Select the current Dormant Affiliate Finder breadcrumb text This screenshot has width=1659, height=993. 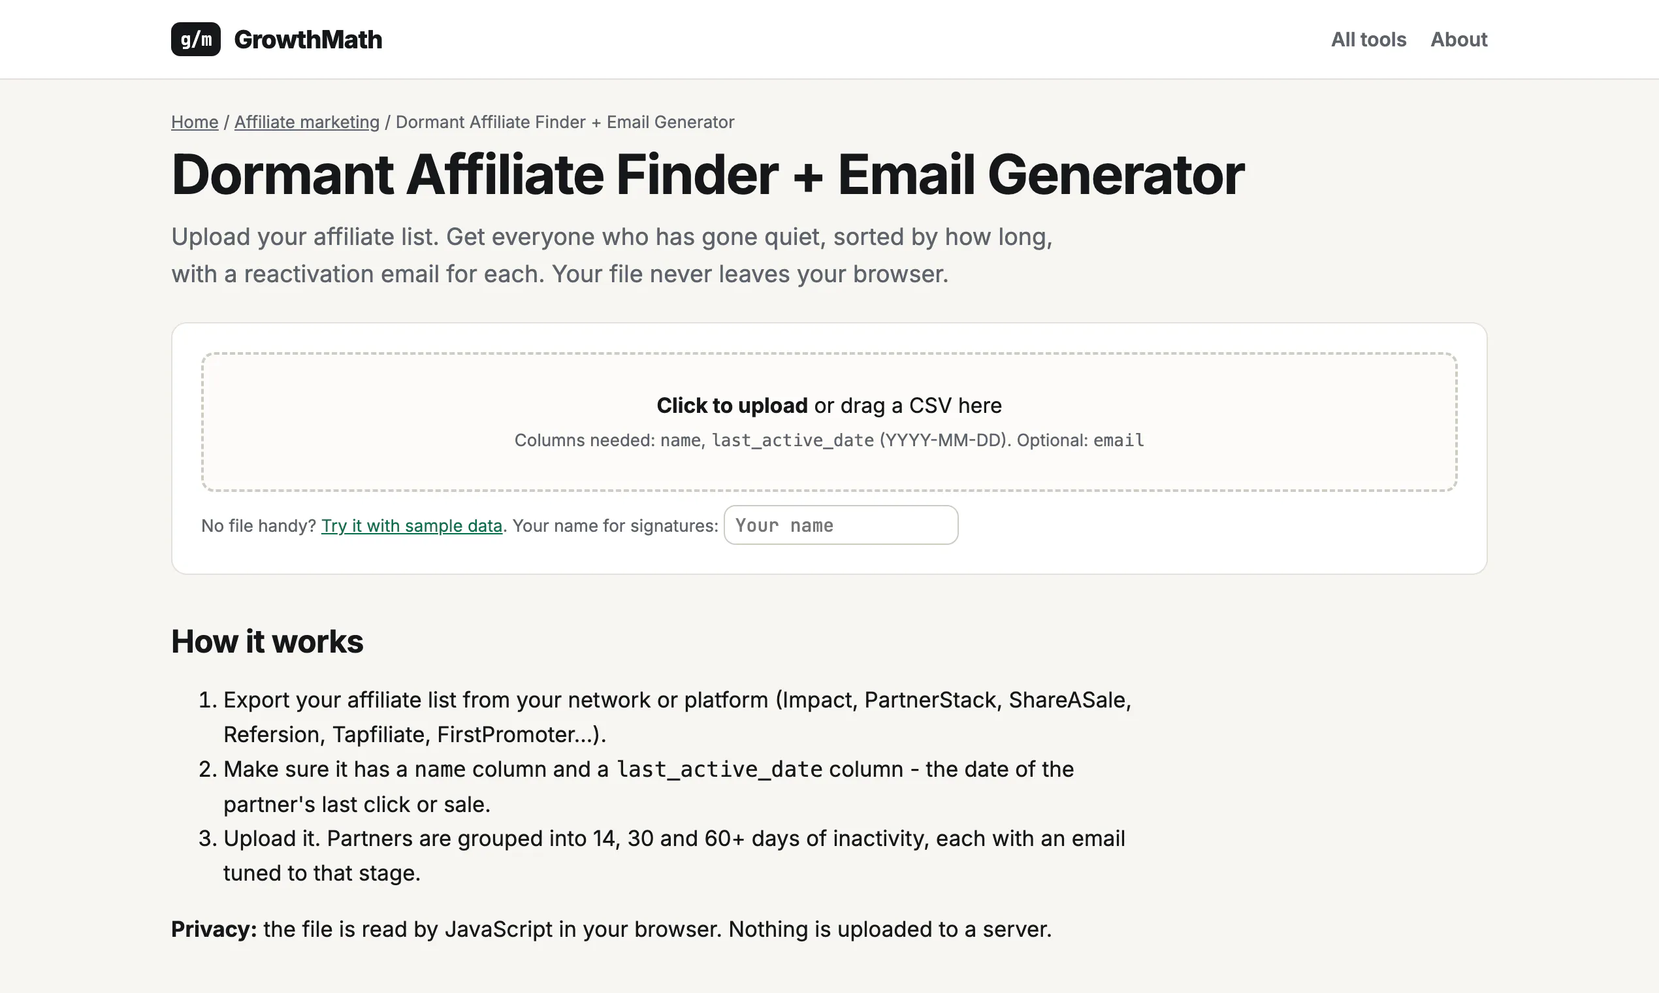tap(564, 122)
